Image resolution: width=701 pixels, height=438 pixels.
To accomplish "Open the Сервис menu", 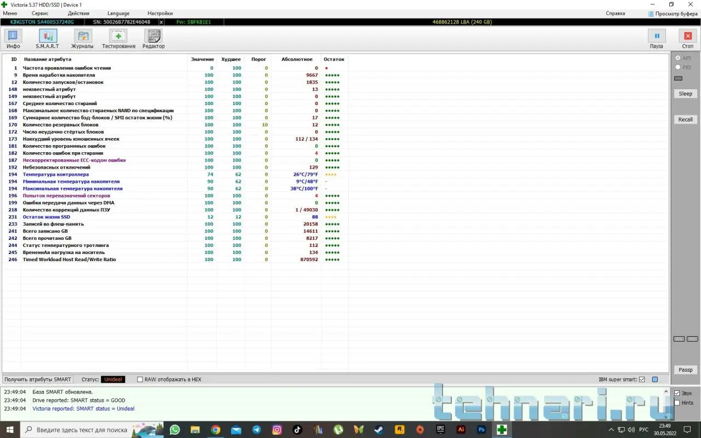I will tap(40, 13).
